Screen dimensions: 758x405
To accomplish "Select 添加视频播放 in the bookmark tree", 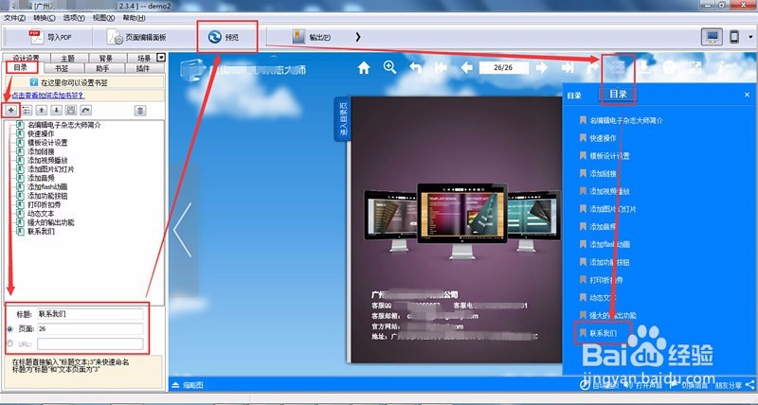I will 47,160.
